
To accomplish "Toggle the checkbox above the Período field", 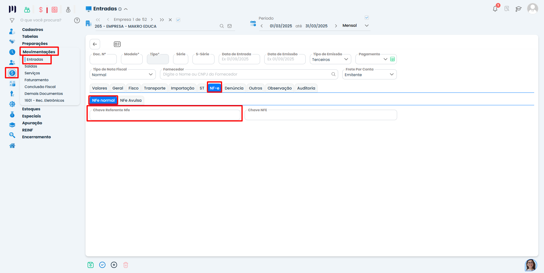I will (367, 18).
